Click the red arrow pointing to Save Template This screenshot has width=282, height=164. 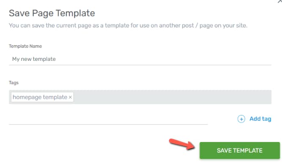tap(182, 144)
